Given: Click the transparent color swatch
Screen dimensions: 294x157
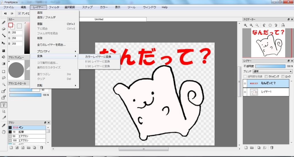Looking at the screenshot, I should click(19, 26).
